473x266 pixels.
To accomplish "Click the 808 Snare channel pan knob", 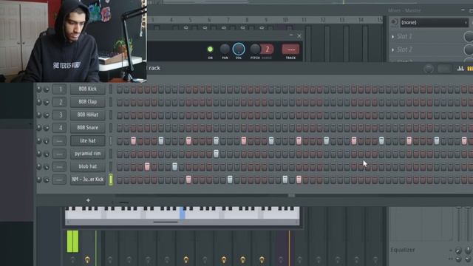I will 39,128.
